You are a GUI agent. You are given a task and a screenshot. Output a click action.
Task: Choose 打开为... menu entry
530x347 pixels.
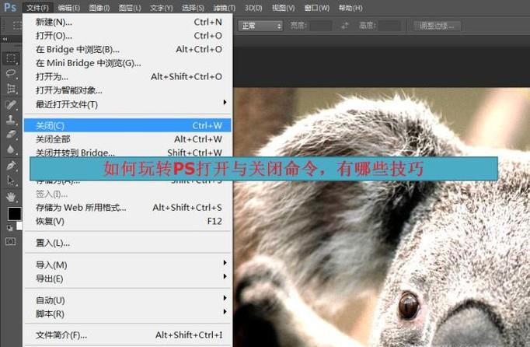coord(127,77)
